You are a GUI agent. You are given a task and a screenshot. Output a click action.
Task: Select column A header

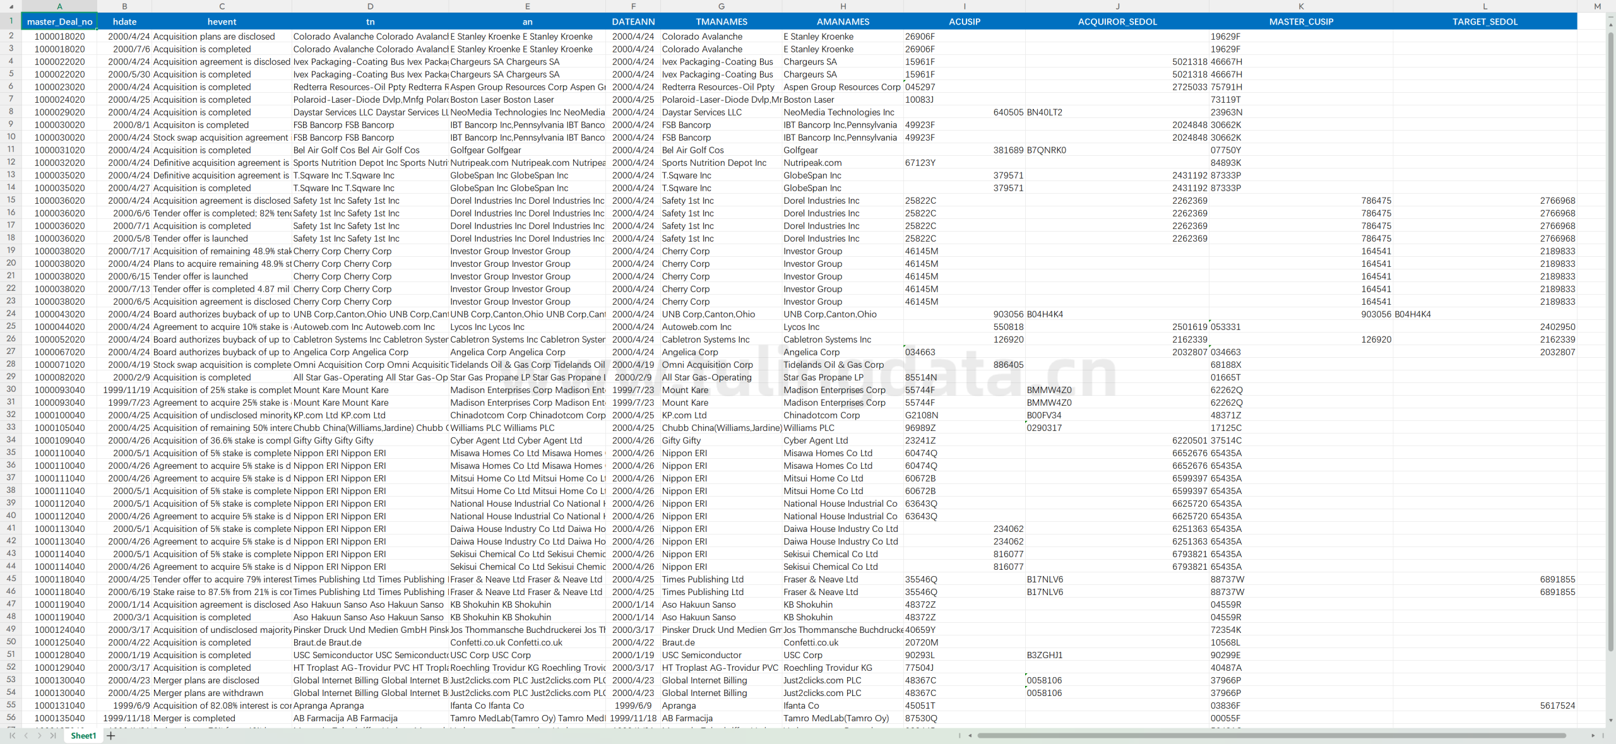[x=59, y=6]
